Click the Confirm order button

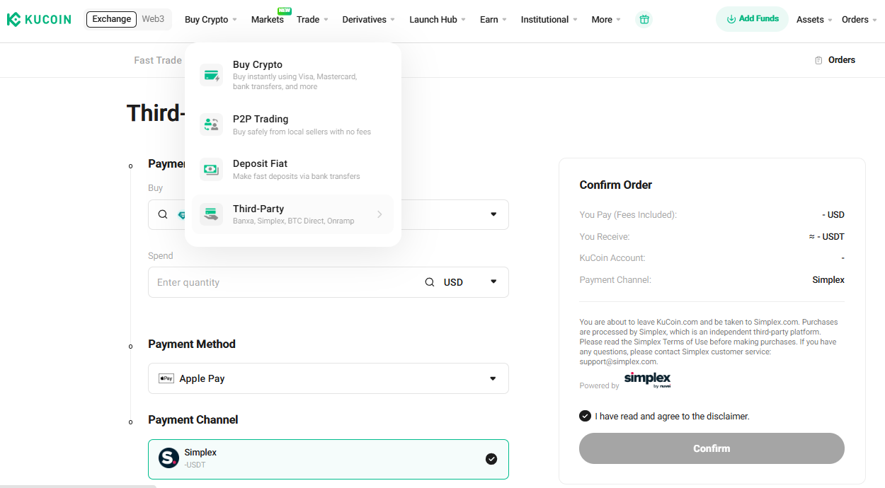click(712, 448)
